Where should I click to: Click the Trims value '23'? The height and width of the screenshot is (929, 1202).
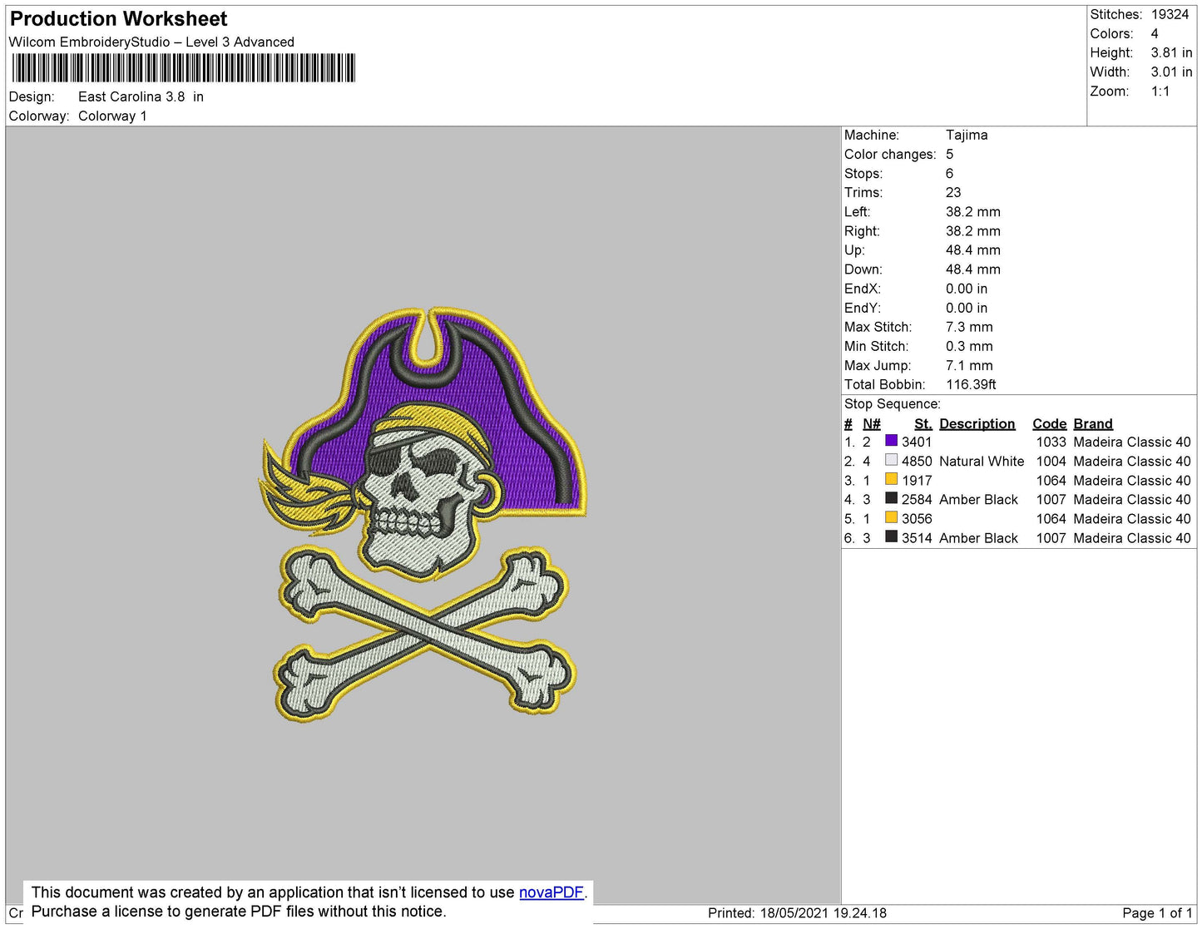953,192
